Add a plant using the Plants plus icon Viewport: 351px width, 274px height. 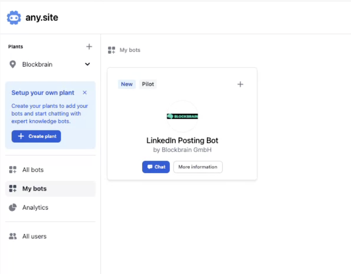[89, 46]
